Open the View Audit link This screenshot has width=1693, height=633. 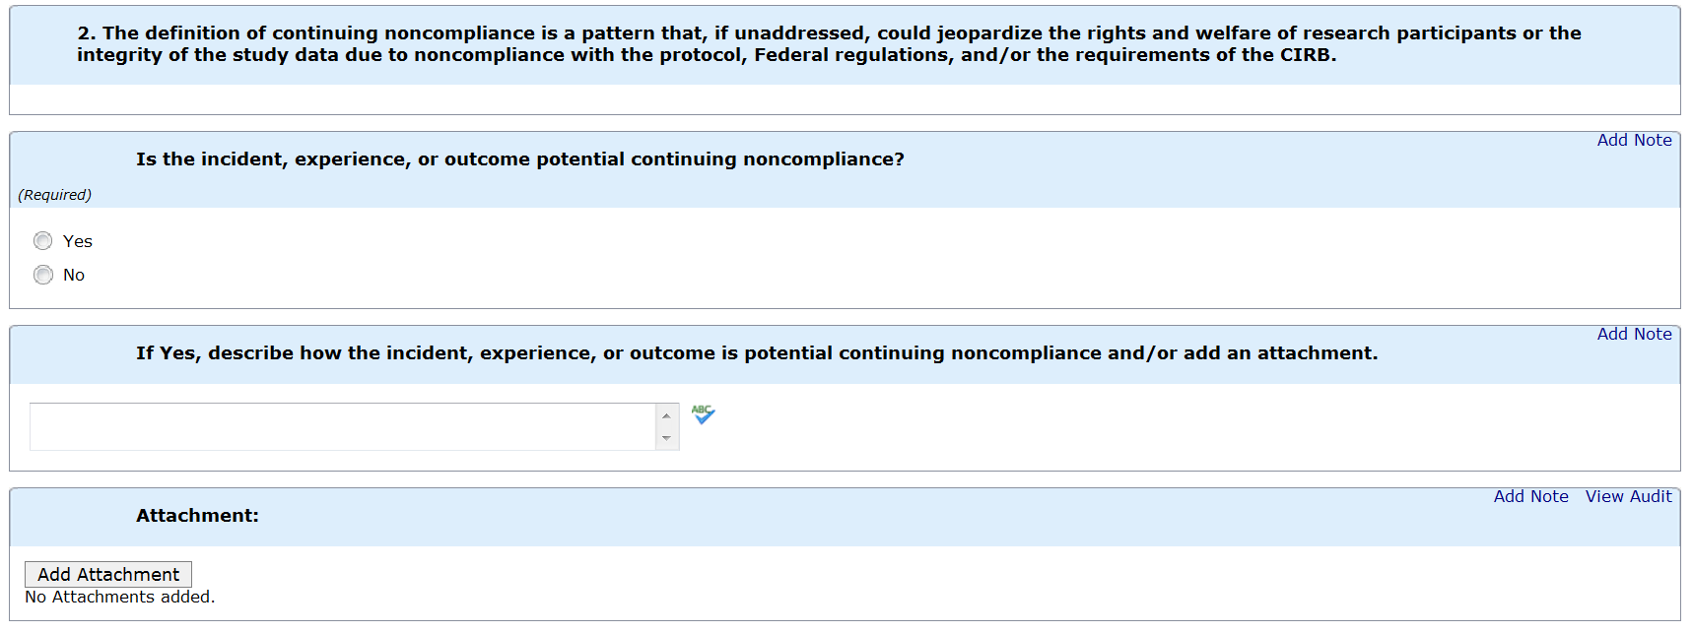1628,496
